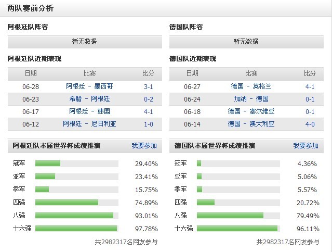The width and height of the screenshot is (332, 252).
Task: Click the 暂无数据 box under 阿根廷队阵容
Action: [85, 42]
